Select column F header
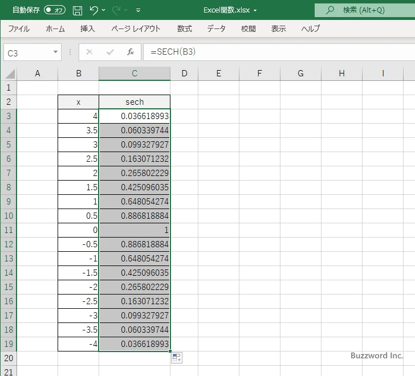The image size is (415, 376). click(x=259, y=73)
